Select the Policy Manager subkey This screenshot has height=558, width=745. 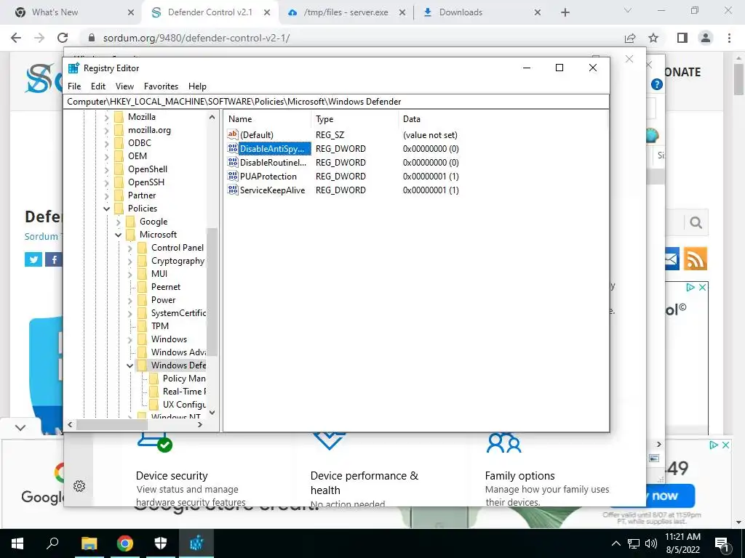point(184,379)
